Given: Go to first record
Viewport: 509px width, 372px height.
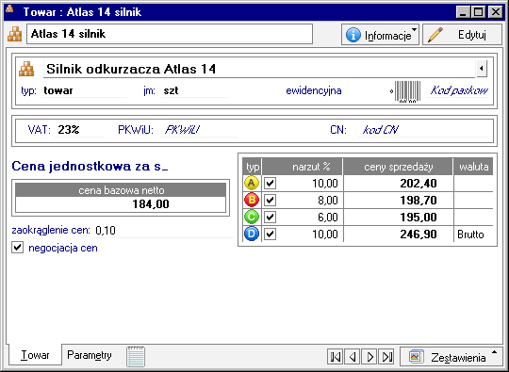Looking at the screenshot, I should 336,357.
